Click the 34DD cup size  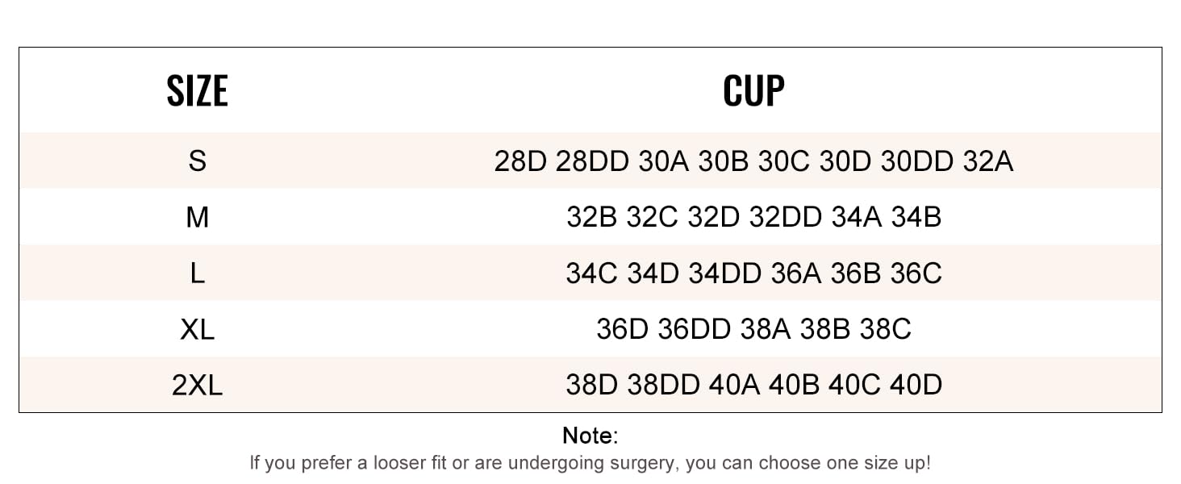pyautogui.click(x=724, y=273)
